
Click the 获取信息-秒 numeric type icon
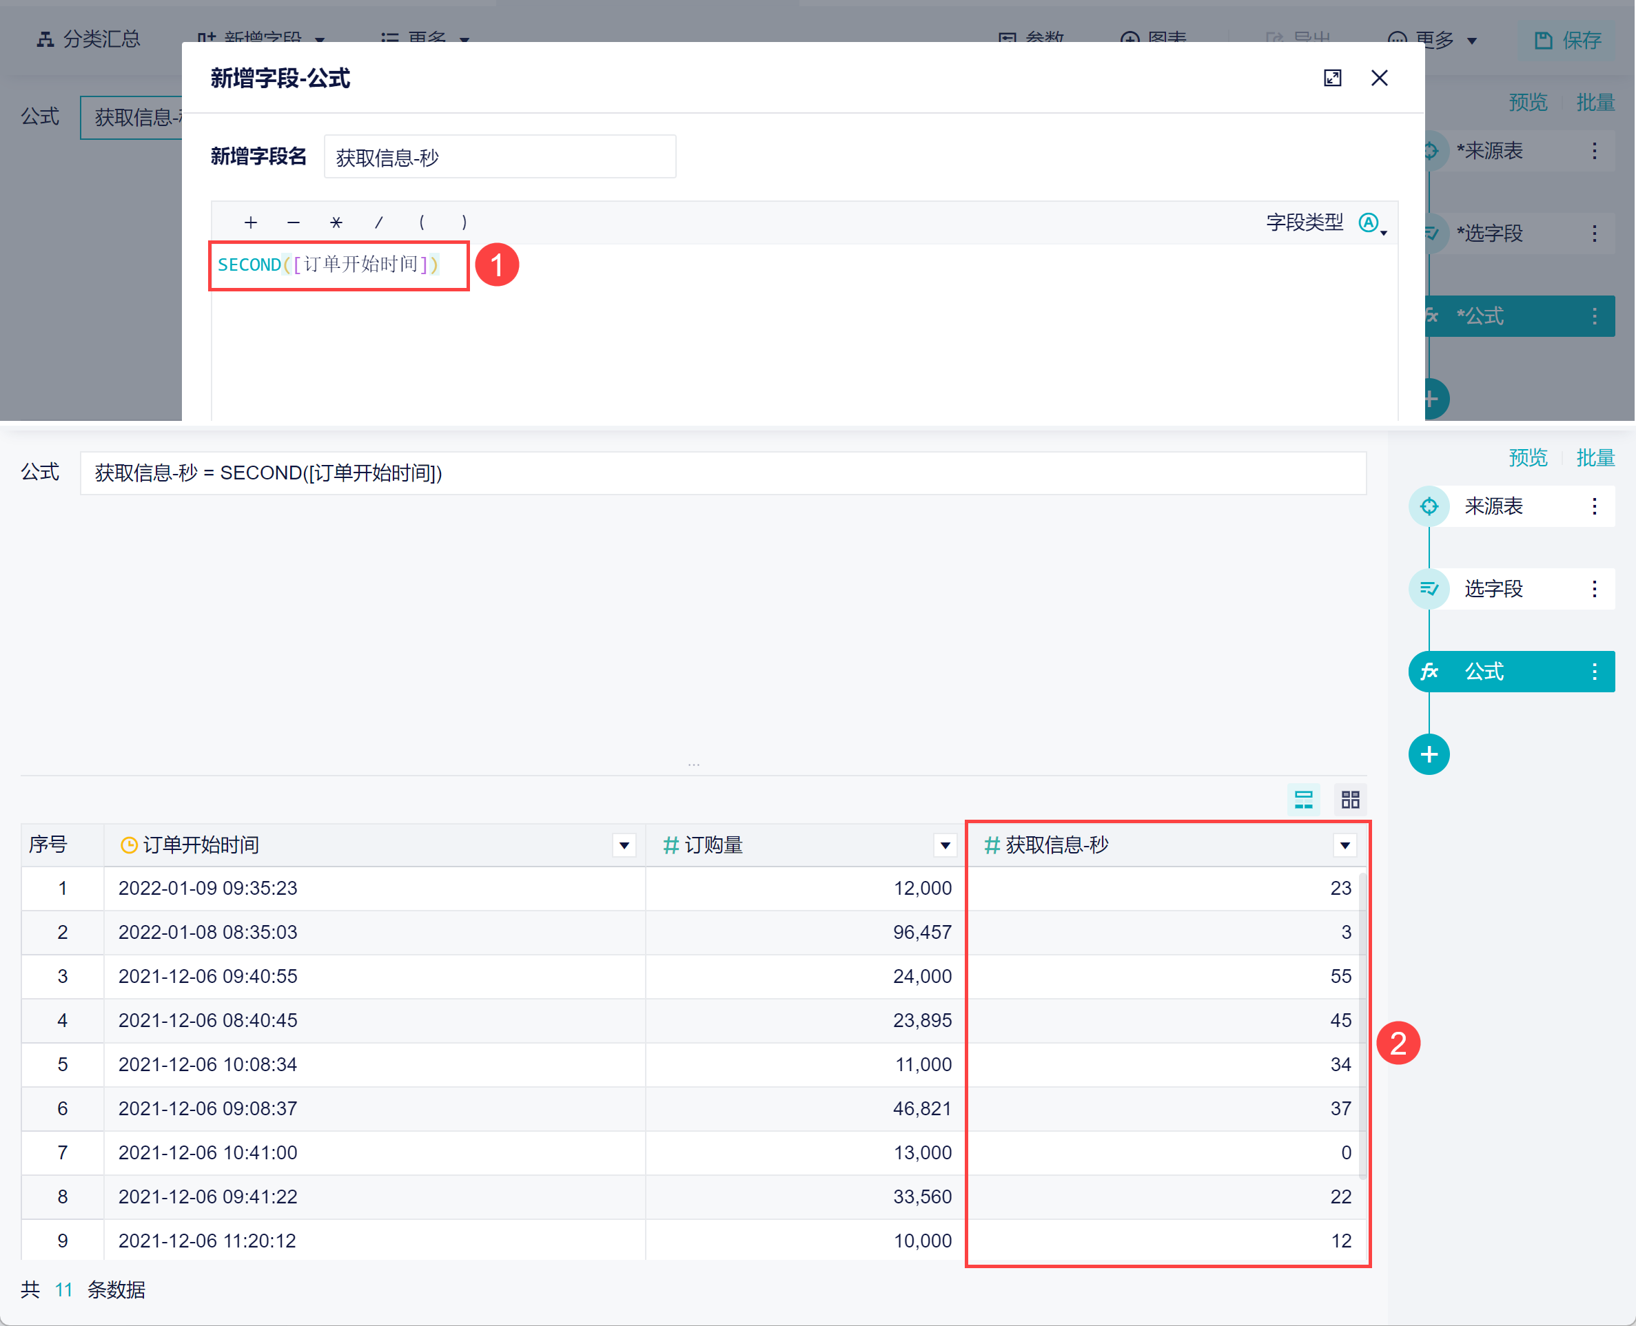pyautogui.click(x=992, y=845)
